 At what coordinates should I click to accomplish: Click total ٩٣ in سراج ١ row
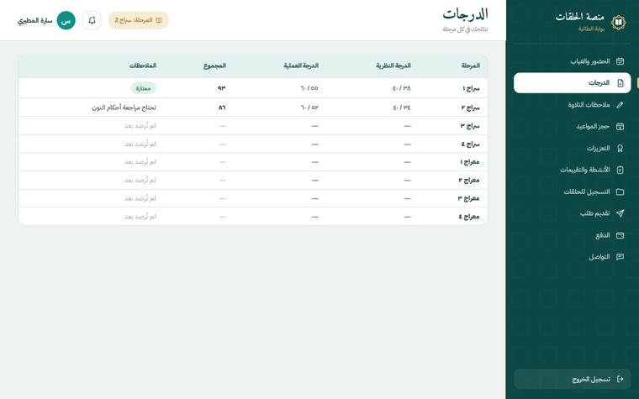pos(222,88)
